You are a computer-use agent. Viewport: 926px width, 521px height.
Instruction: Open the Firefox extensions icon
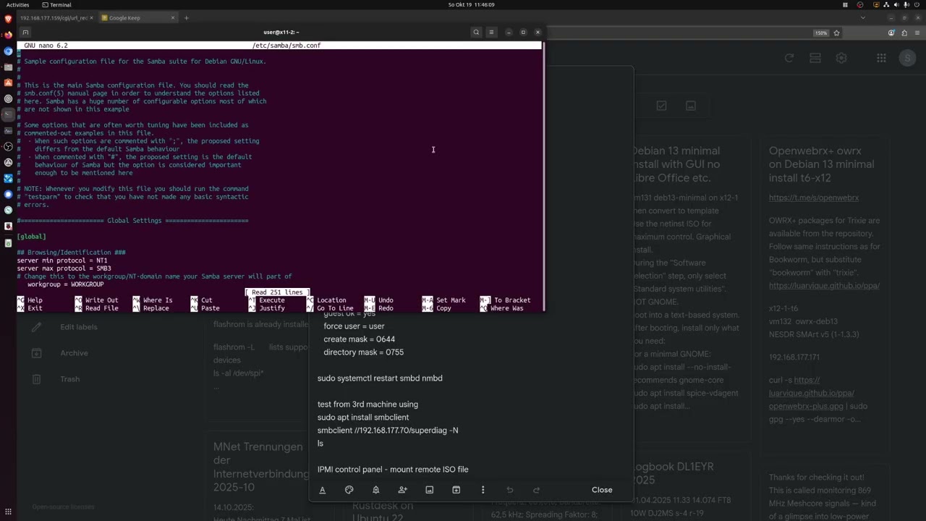coord(904,33)
